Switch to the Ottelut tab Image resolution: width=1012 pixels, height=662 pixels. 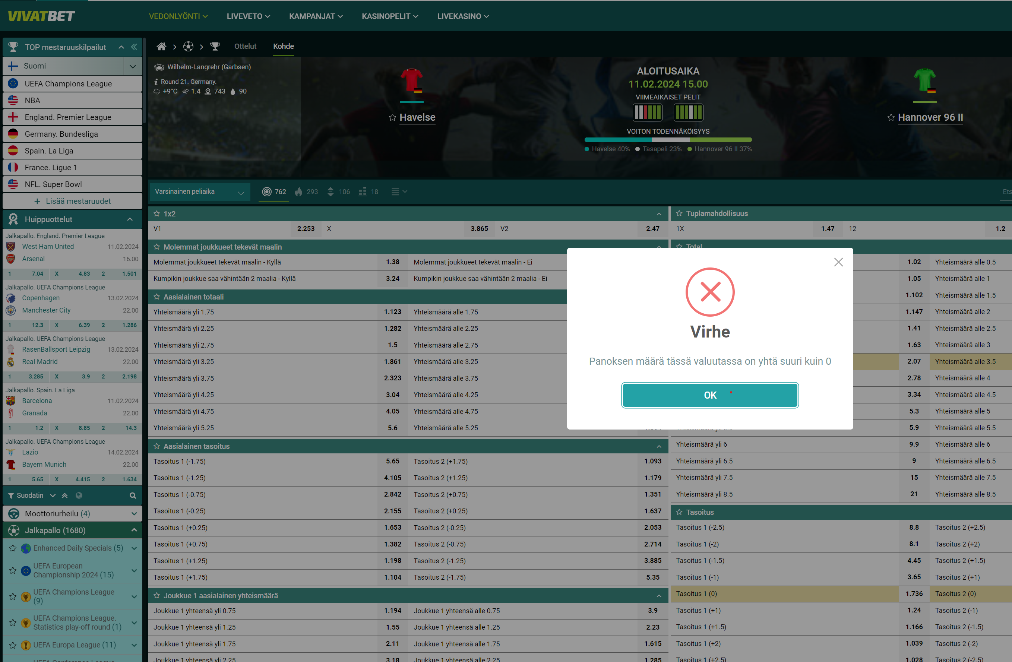coord(245,46)
